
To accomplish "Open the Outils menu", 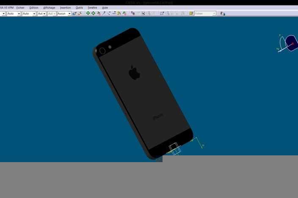I will (x=79, y=8).
